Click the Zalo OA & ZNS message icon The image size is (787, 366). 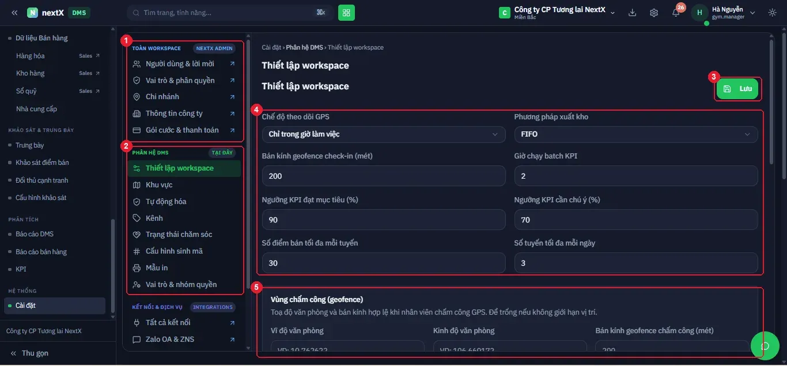(137, 339)
